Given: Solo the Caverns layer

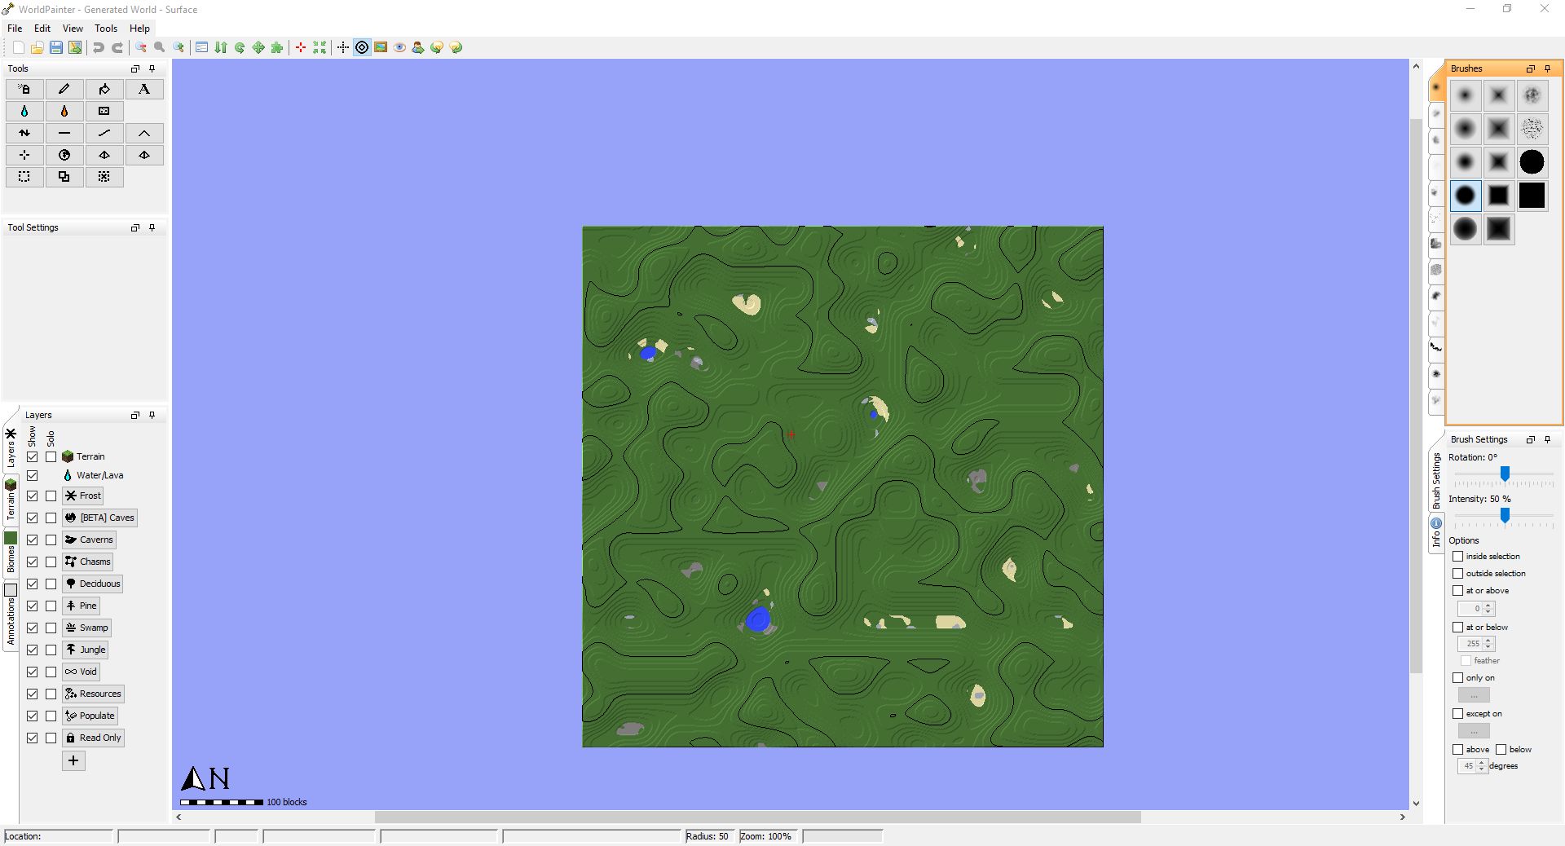Looking at the screenshot, I should [50, 539].
